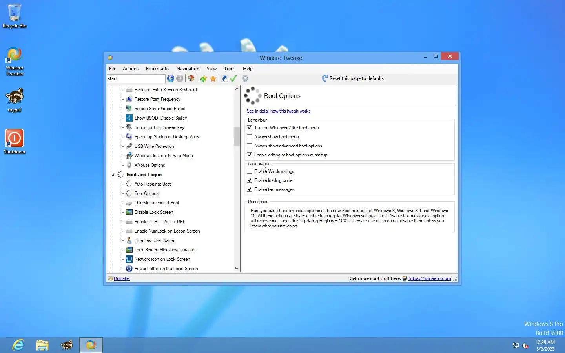Open bookmarks list via orange star icon
565x353 pixels.
point(213,78)
